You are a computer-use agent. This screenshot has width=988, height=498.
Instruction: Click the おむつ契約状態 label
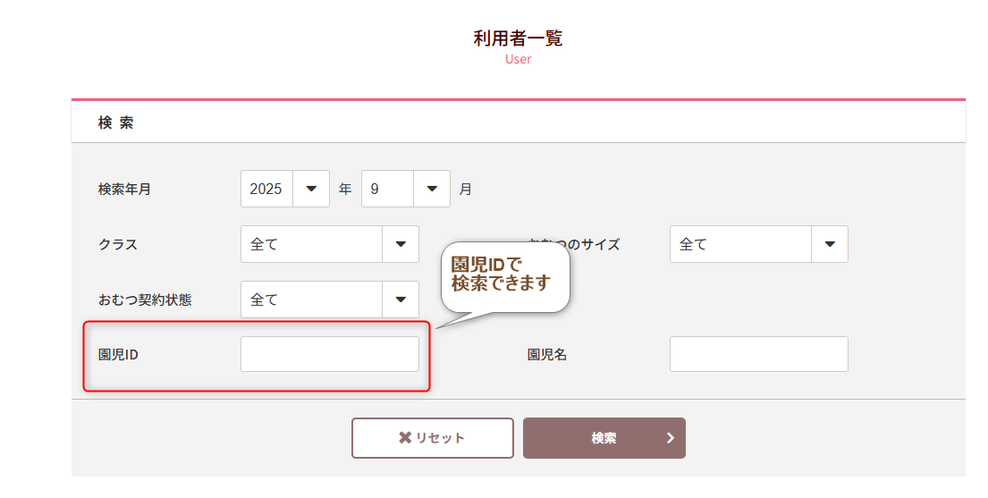[144, 300]
